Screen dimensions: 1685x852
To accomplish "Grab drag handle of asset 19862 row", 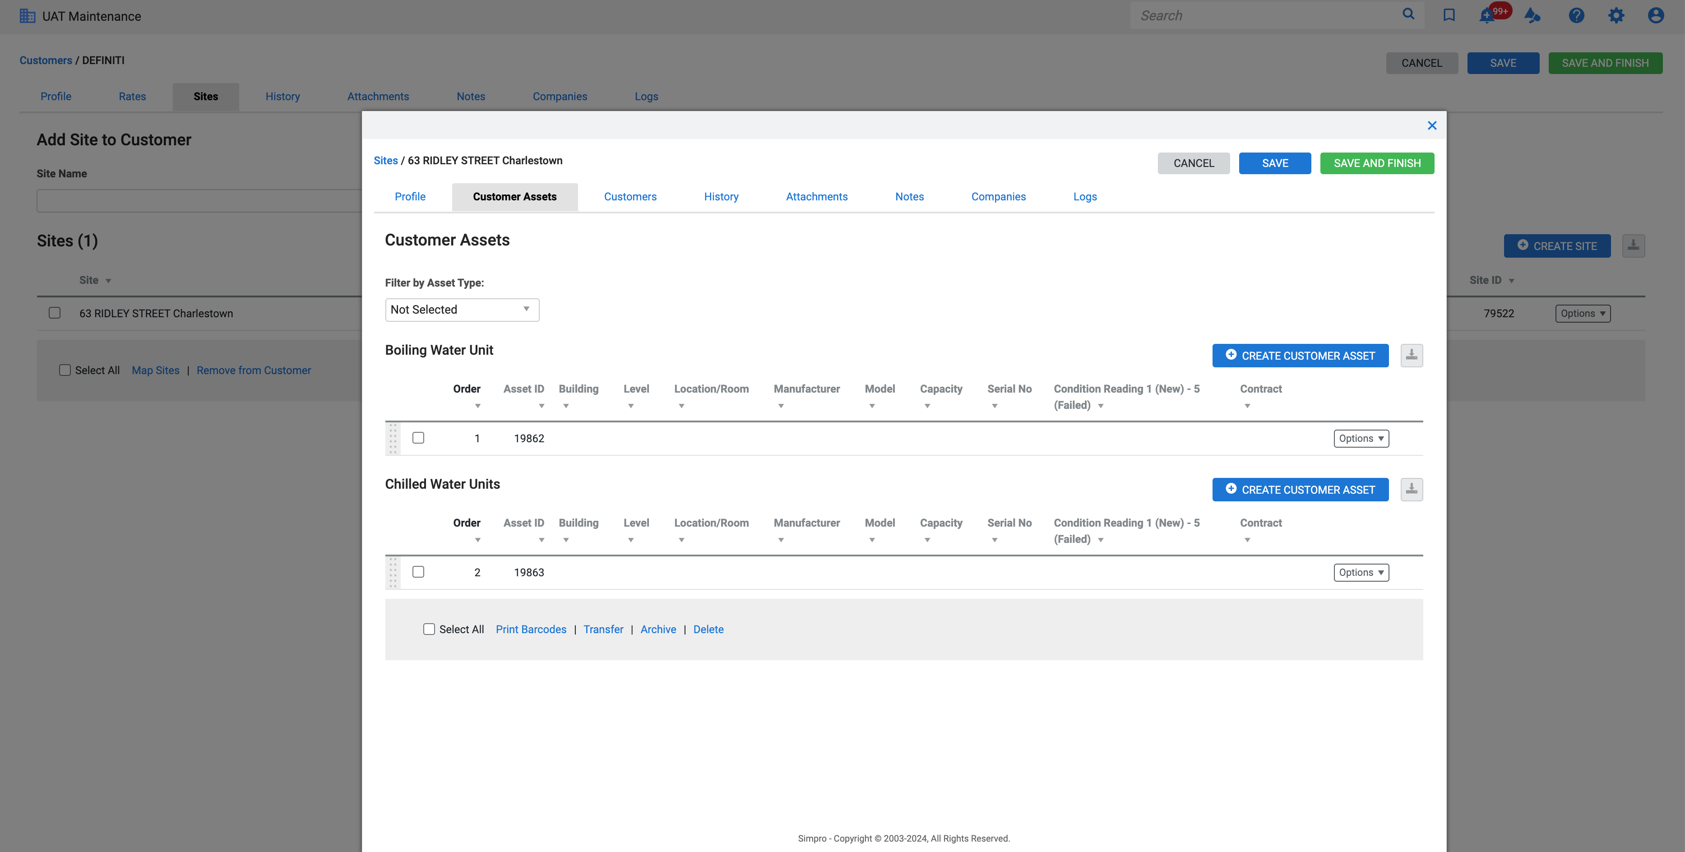I will (x=393, y=439).
